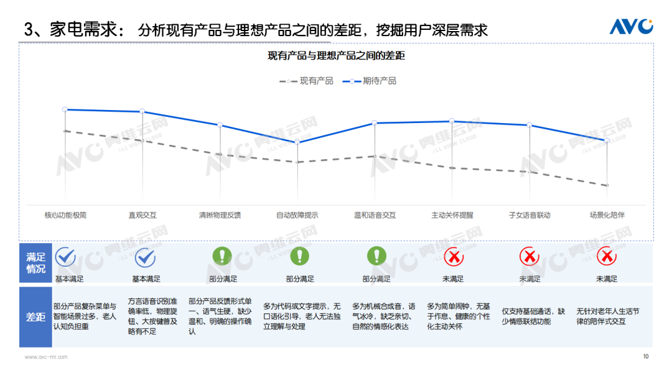
Task: Click the 自动故障提示 axis label
Action: pos(297,215)
